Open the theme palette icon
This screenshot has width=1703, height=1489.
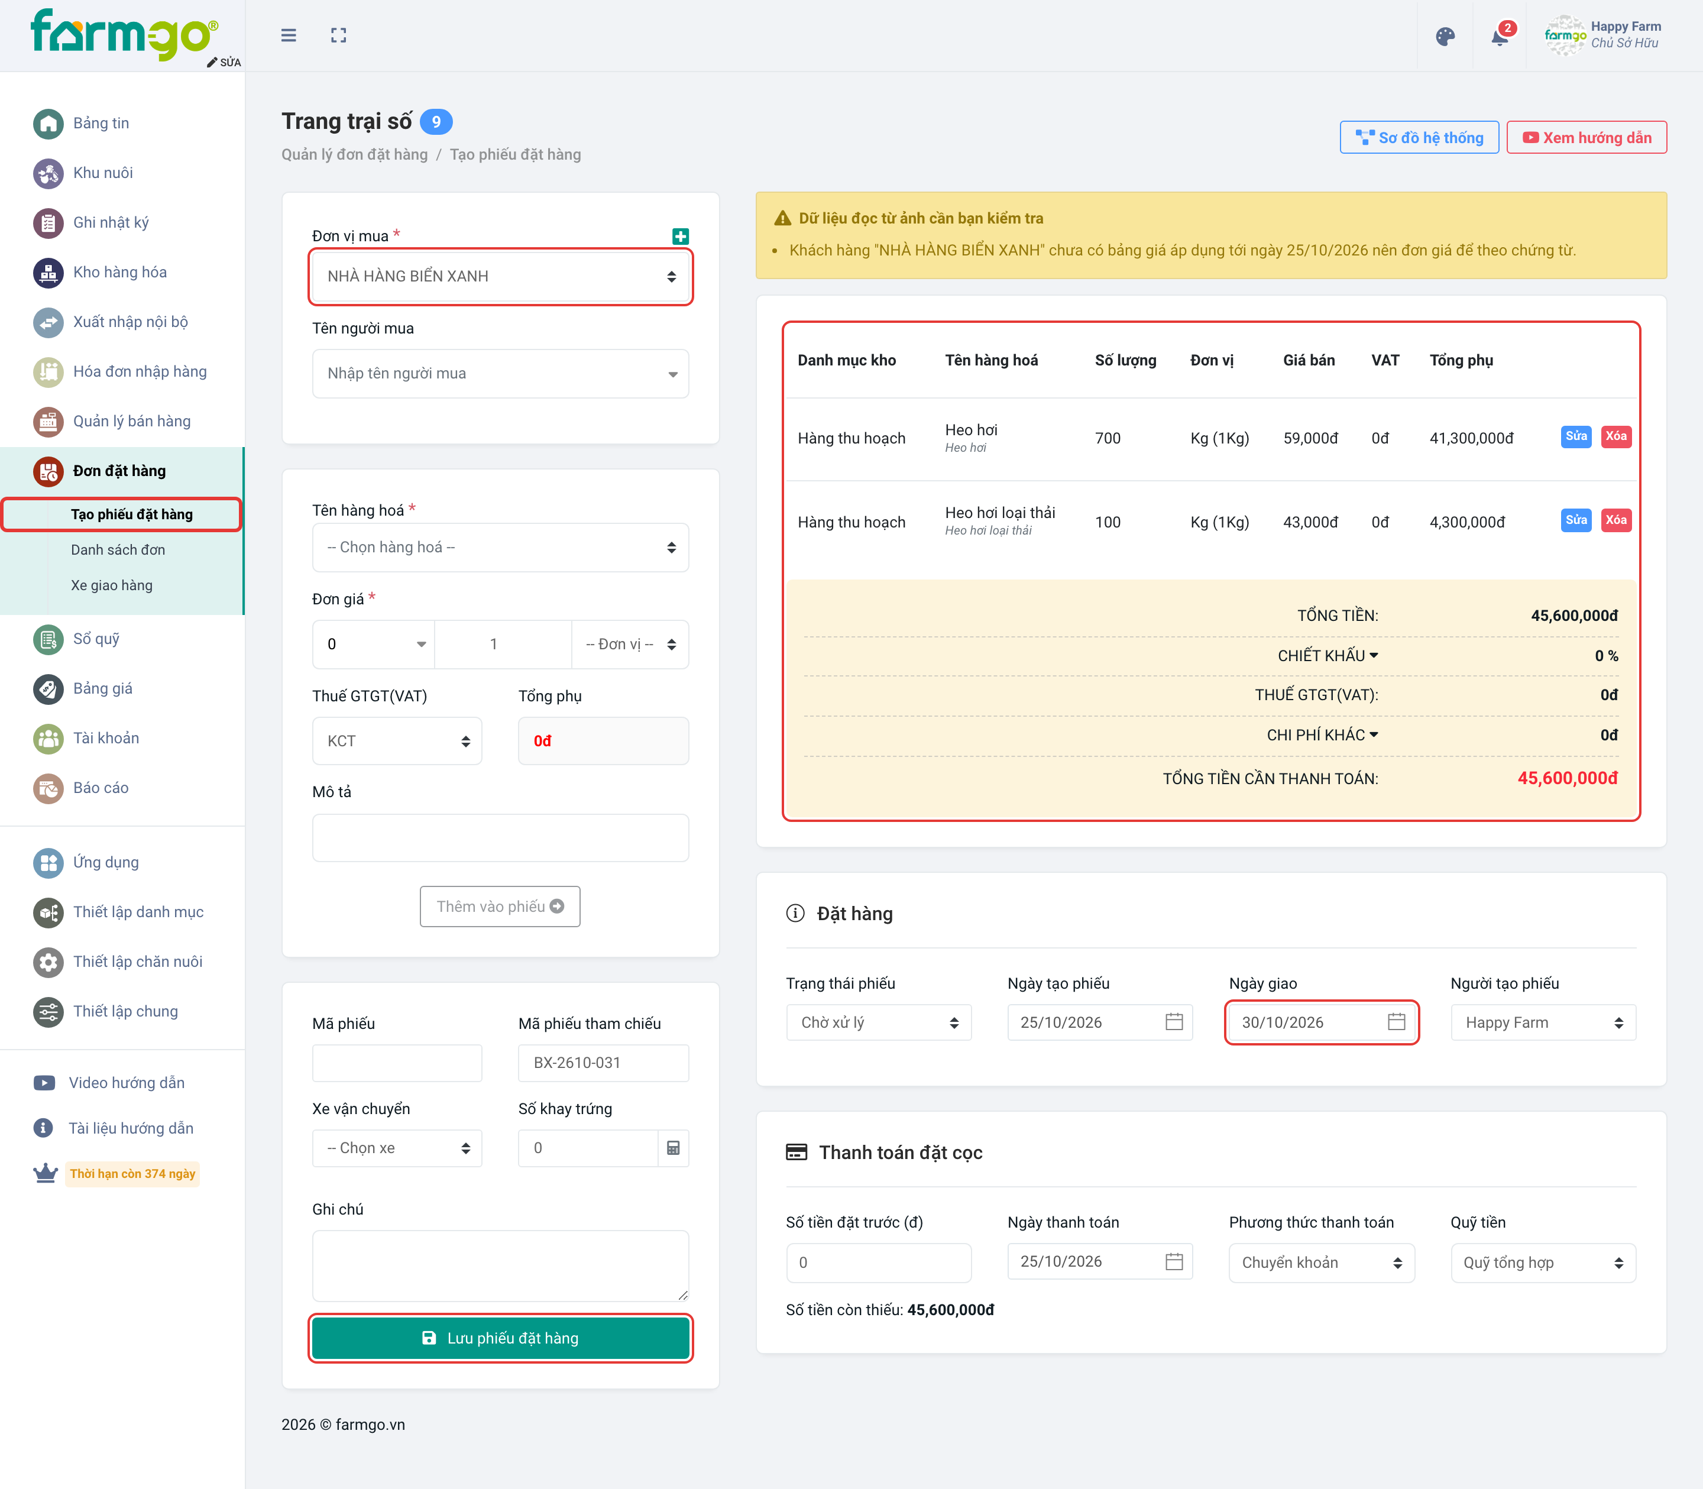tap(1445, 37)
